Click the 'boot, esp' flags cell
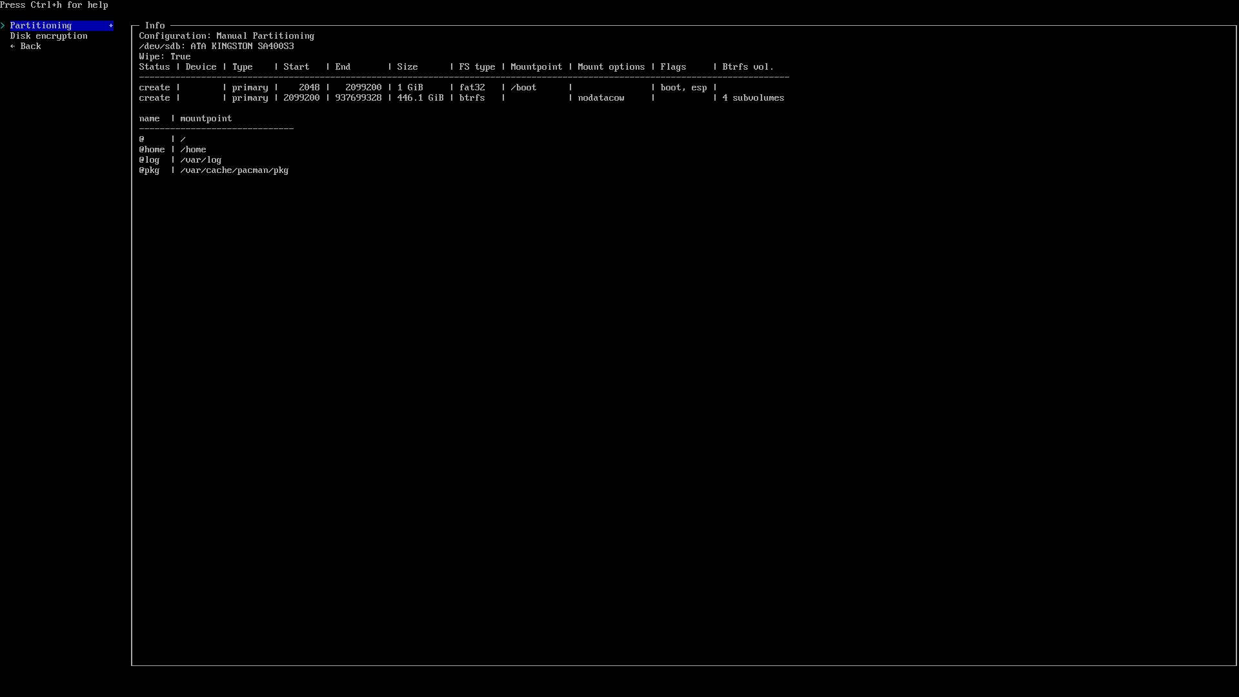 click(x=683, y=88)
